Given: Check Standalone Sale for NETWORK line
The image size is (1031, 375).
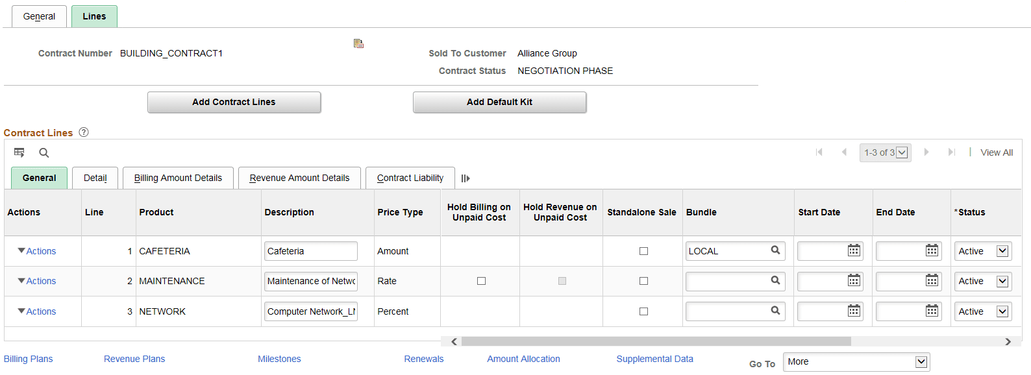Looking at the screenshot, I should click(x=643, y=311).
